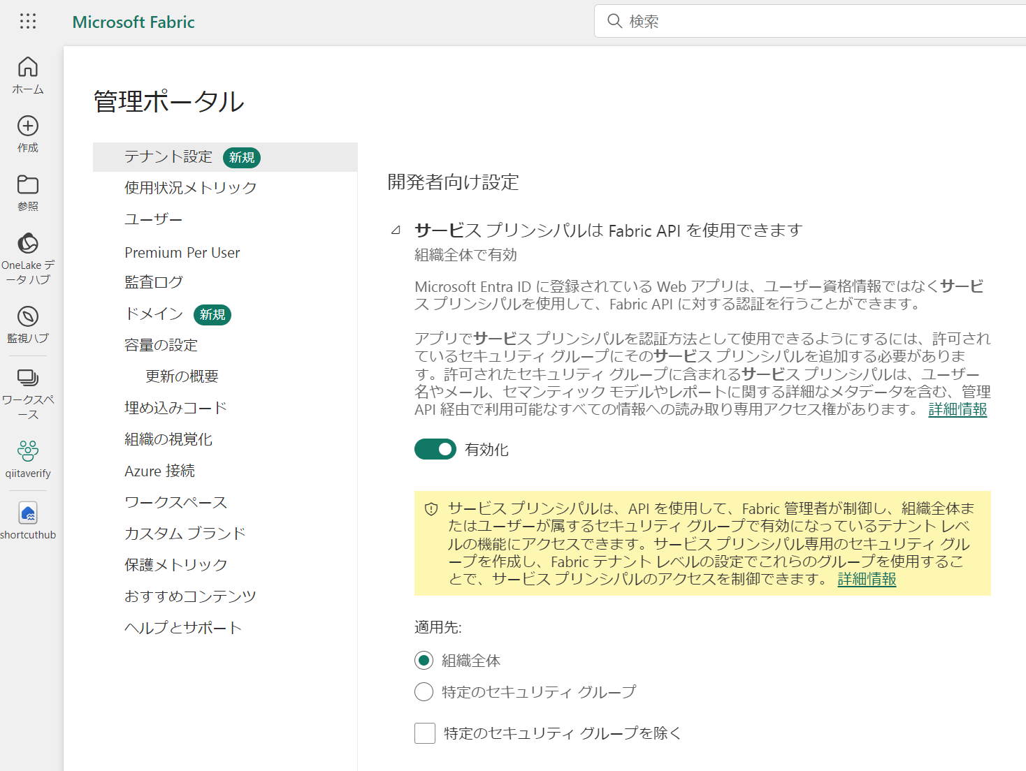Open テナント設定 in admin menu
This screenshot has width=1026, height=771.
[x=225, y=157]
